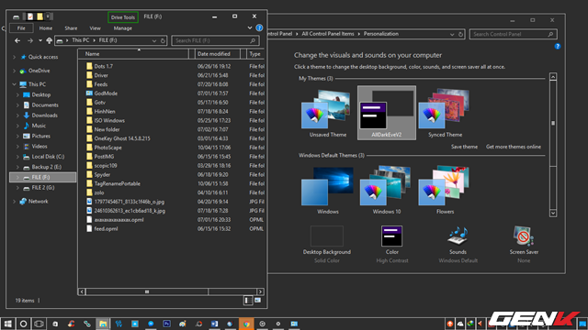Click in the Search FILE (F:) box
588x330 pixels.
[215, 40]
